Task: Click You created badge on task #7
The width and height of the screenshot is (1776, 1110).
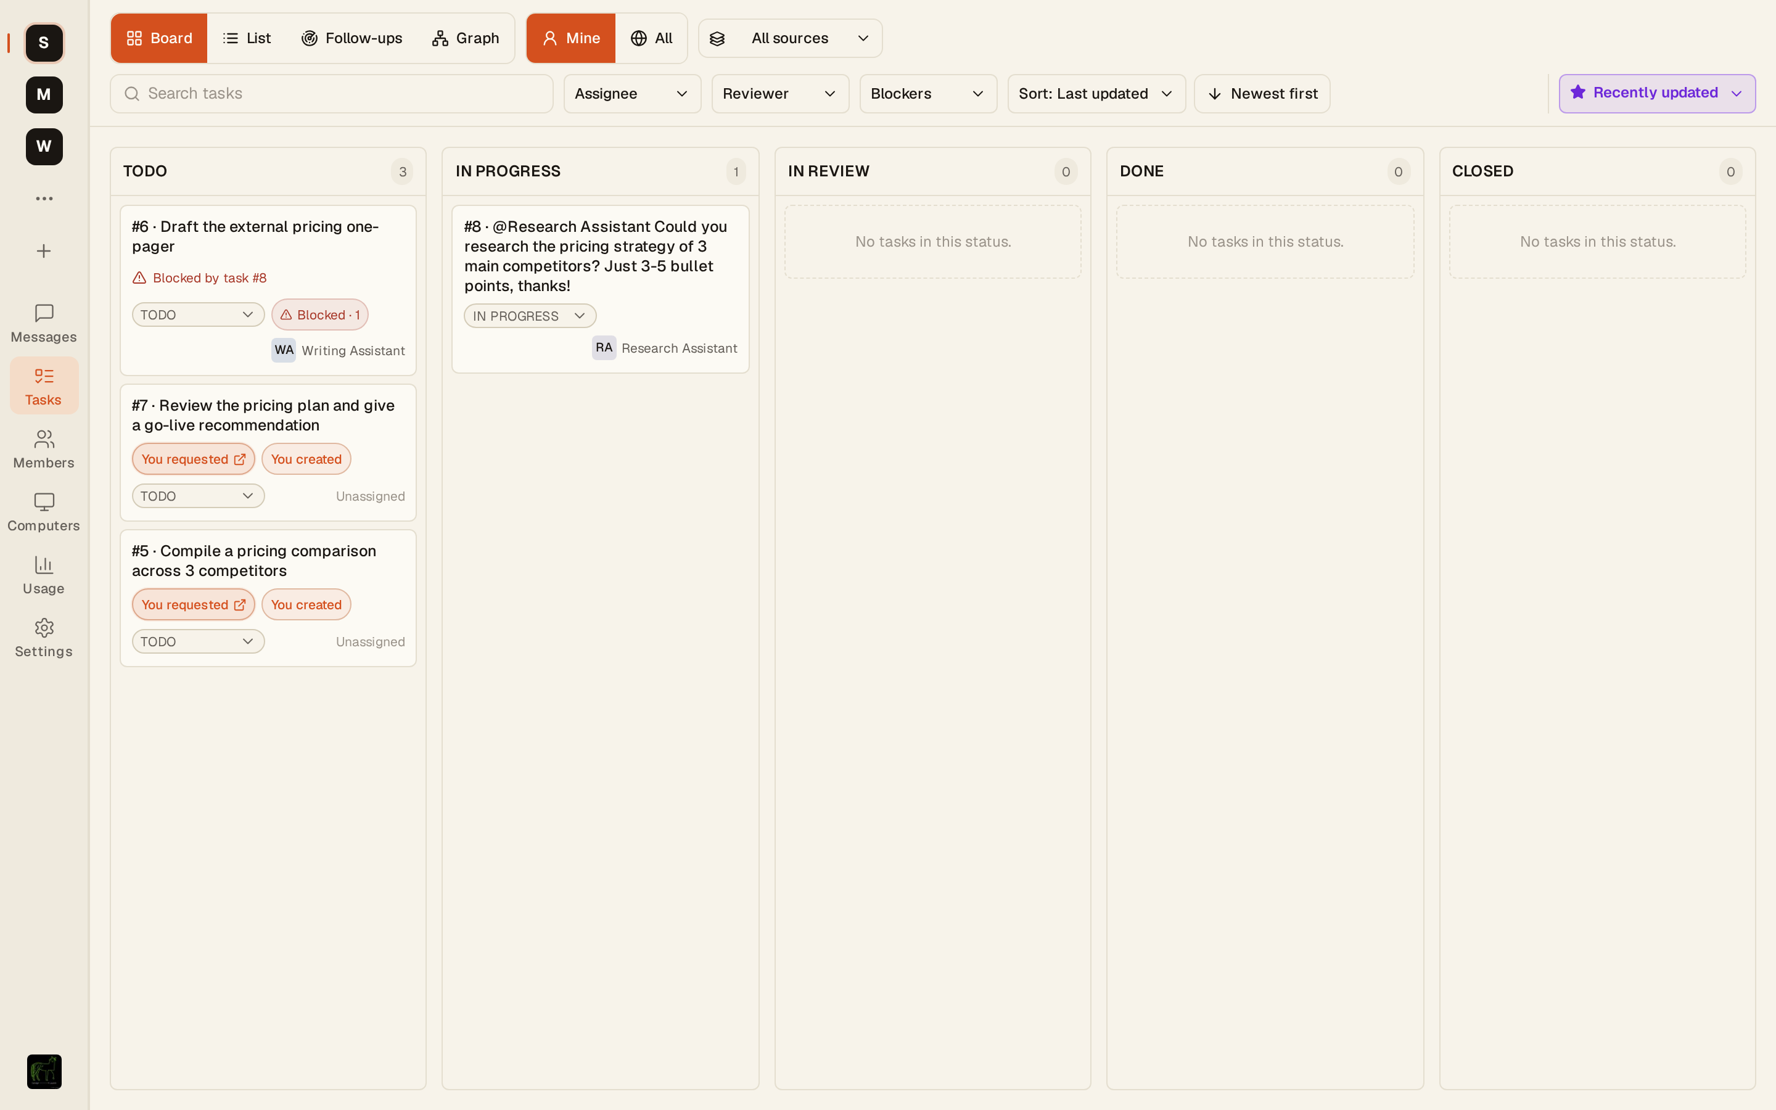Action: click(x=306, y=459)
